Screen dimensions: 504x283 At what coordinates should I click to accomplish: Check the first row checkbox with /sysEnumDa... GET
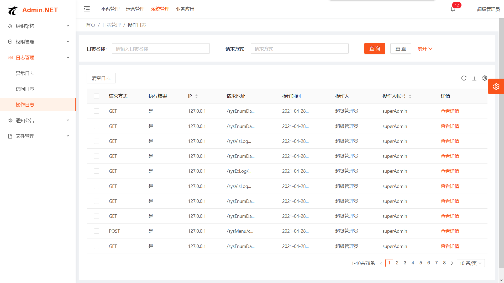coord(97,111)
